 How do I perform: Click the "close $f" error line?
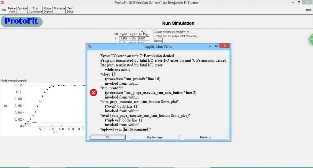point(108,74)
